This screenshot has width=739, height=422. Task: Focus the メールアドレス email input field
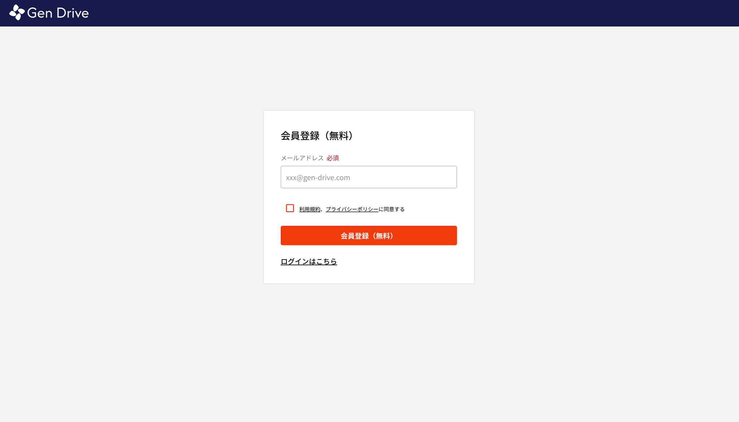369,177
